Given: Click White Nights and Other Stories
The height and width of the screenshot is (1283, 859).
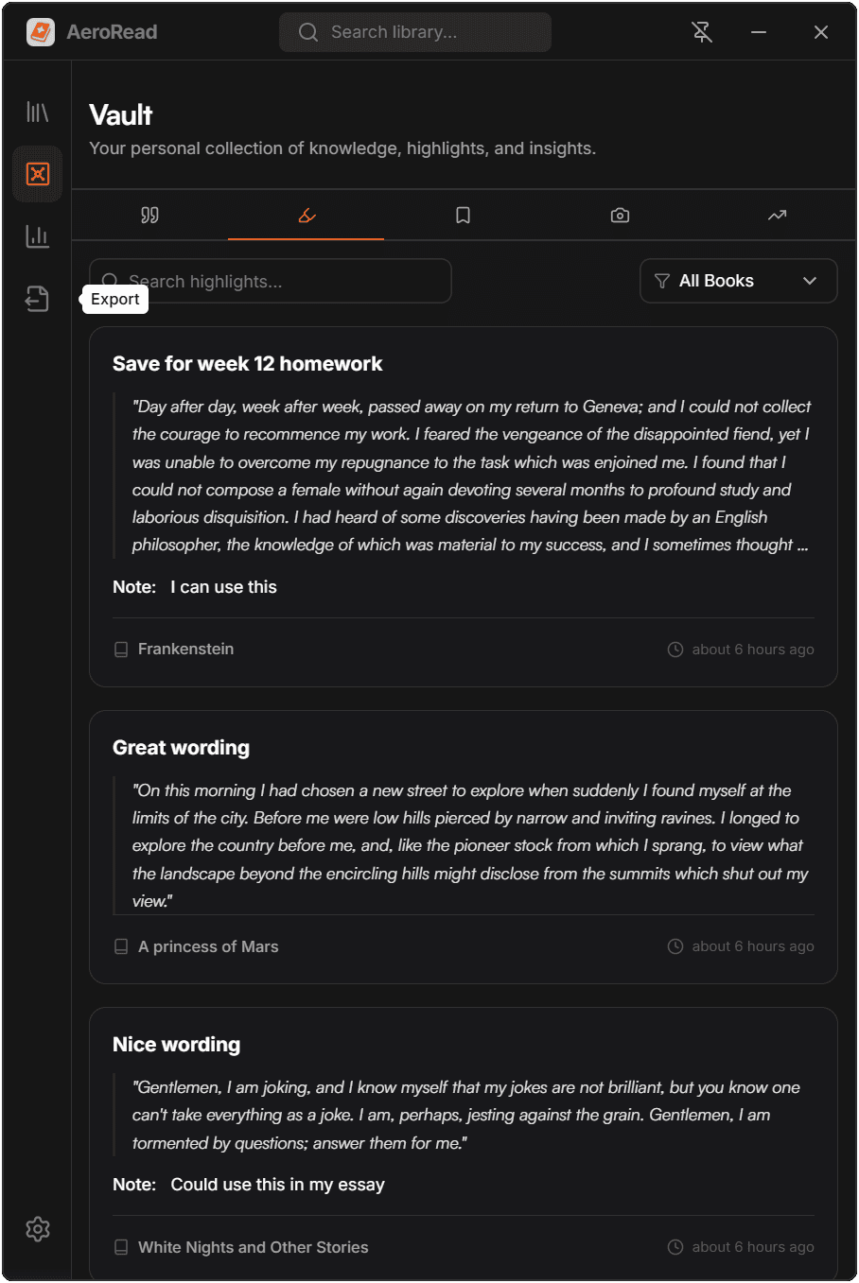Looking at the screenshot, I should pos(253,1247).
